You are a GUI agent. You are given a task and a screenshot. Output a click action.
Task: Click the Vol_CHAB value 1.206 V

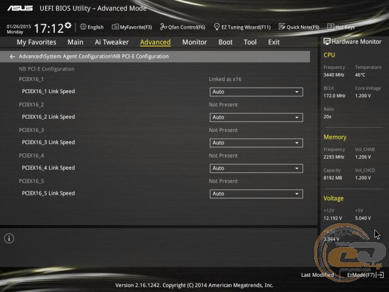click(363, 157)
